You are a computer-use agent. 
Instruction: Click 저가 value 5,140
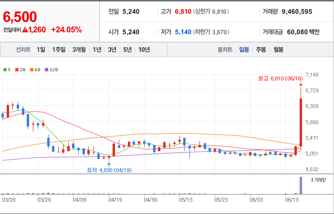click(x=183, y=32)
